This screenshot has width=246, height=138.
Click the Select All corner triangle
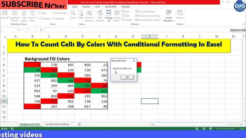coord(5,37)
